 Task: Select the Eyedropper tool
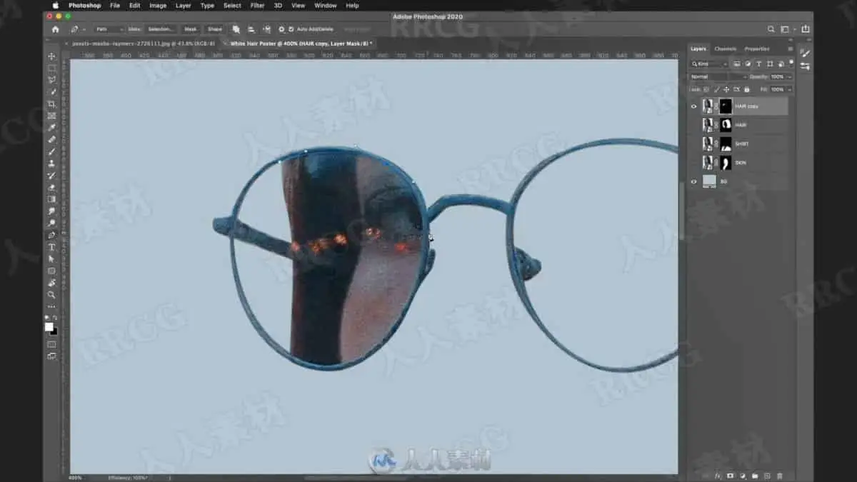(x=51, y=128)
